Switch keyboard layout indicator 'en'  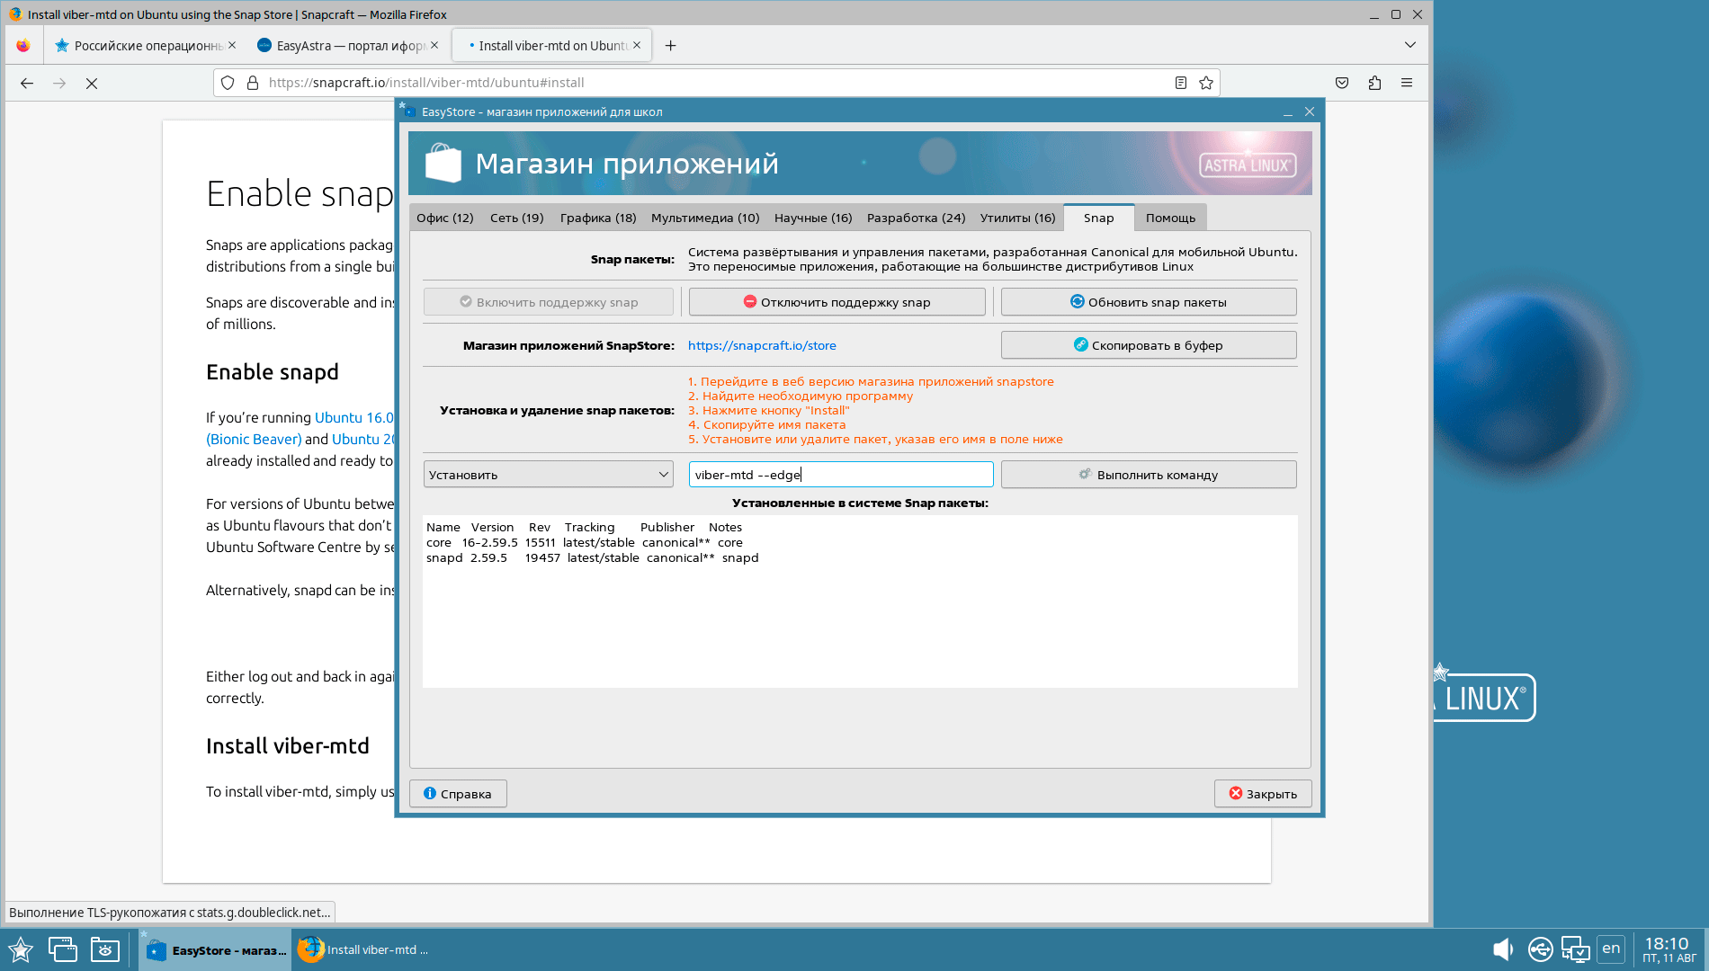coord(1611,949)
